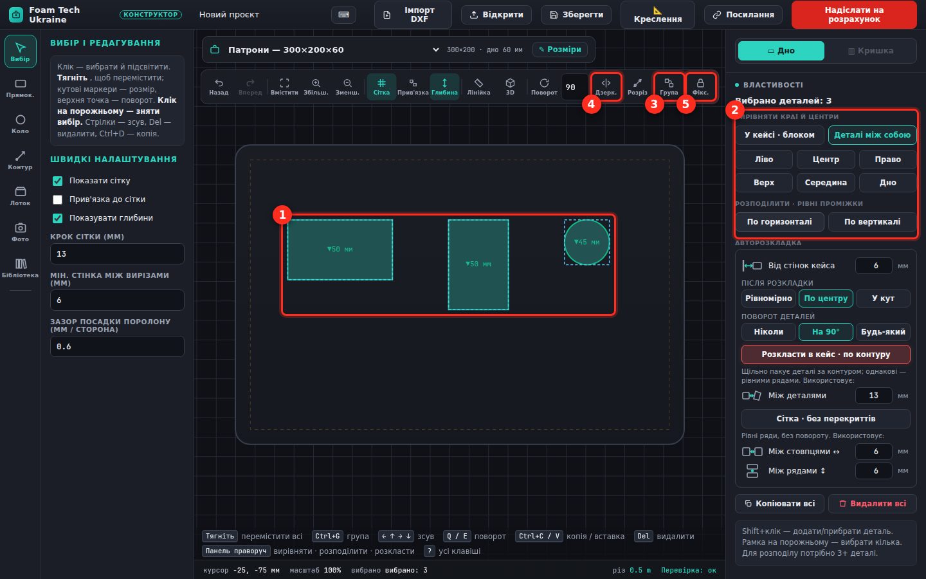Select the circle part on the canvas
Viewport: 926px width, 579px height.
(x=586, y=243)
